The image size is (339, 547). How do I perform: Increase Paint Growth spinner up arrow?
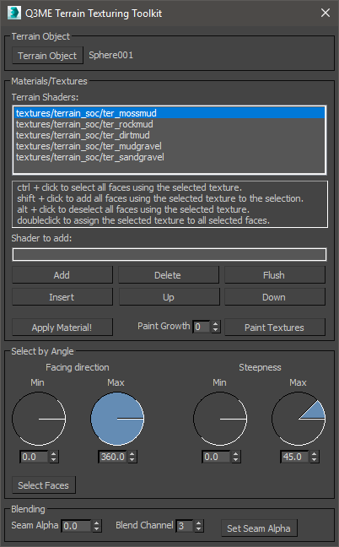[216, 324]
